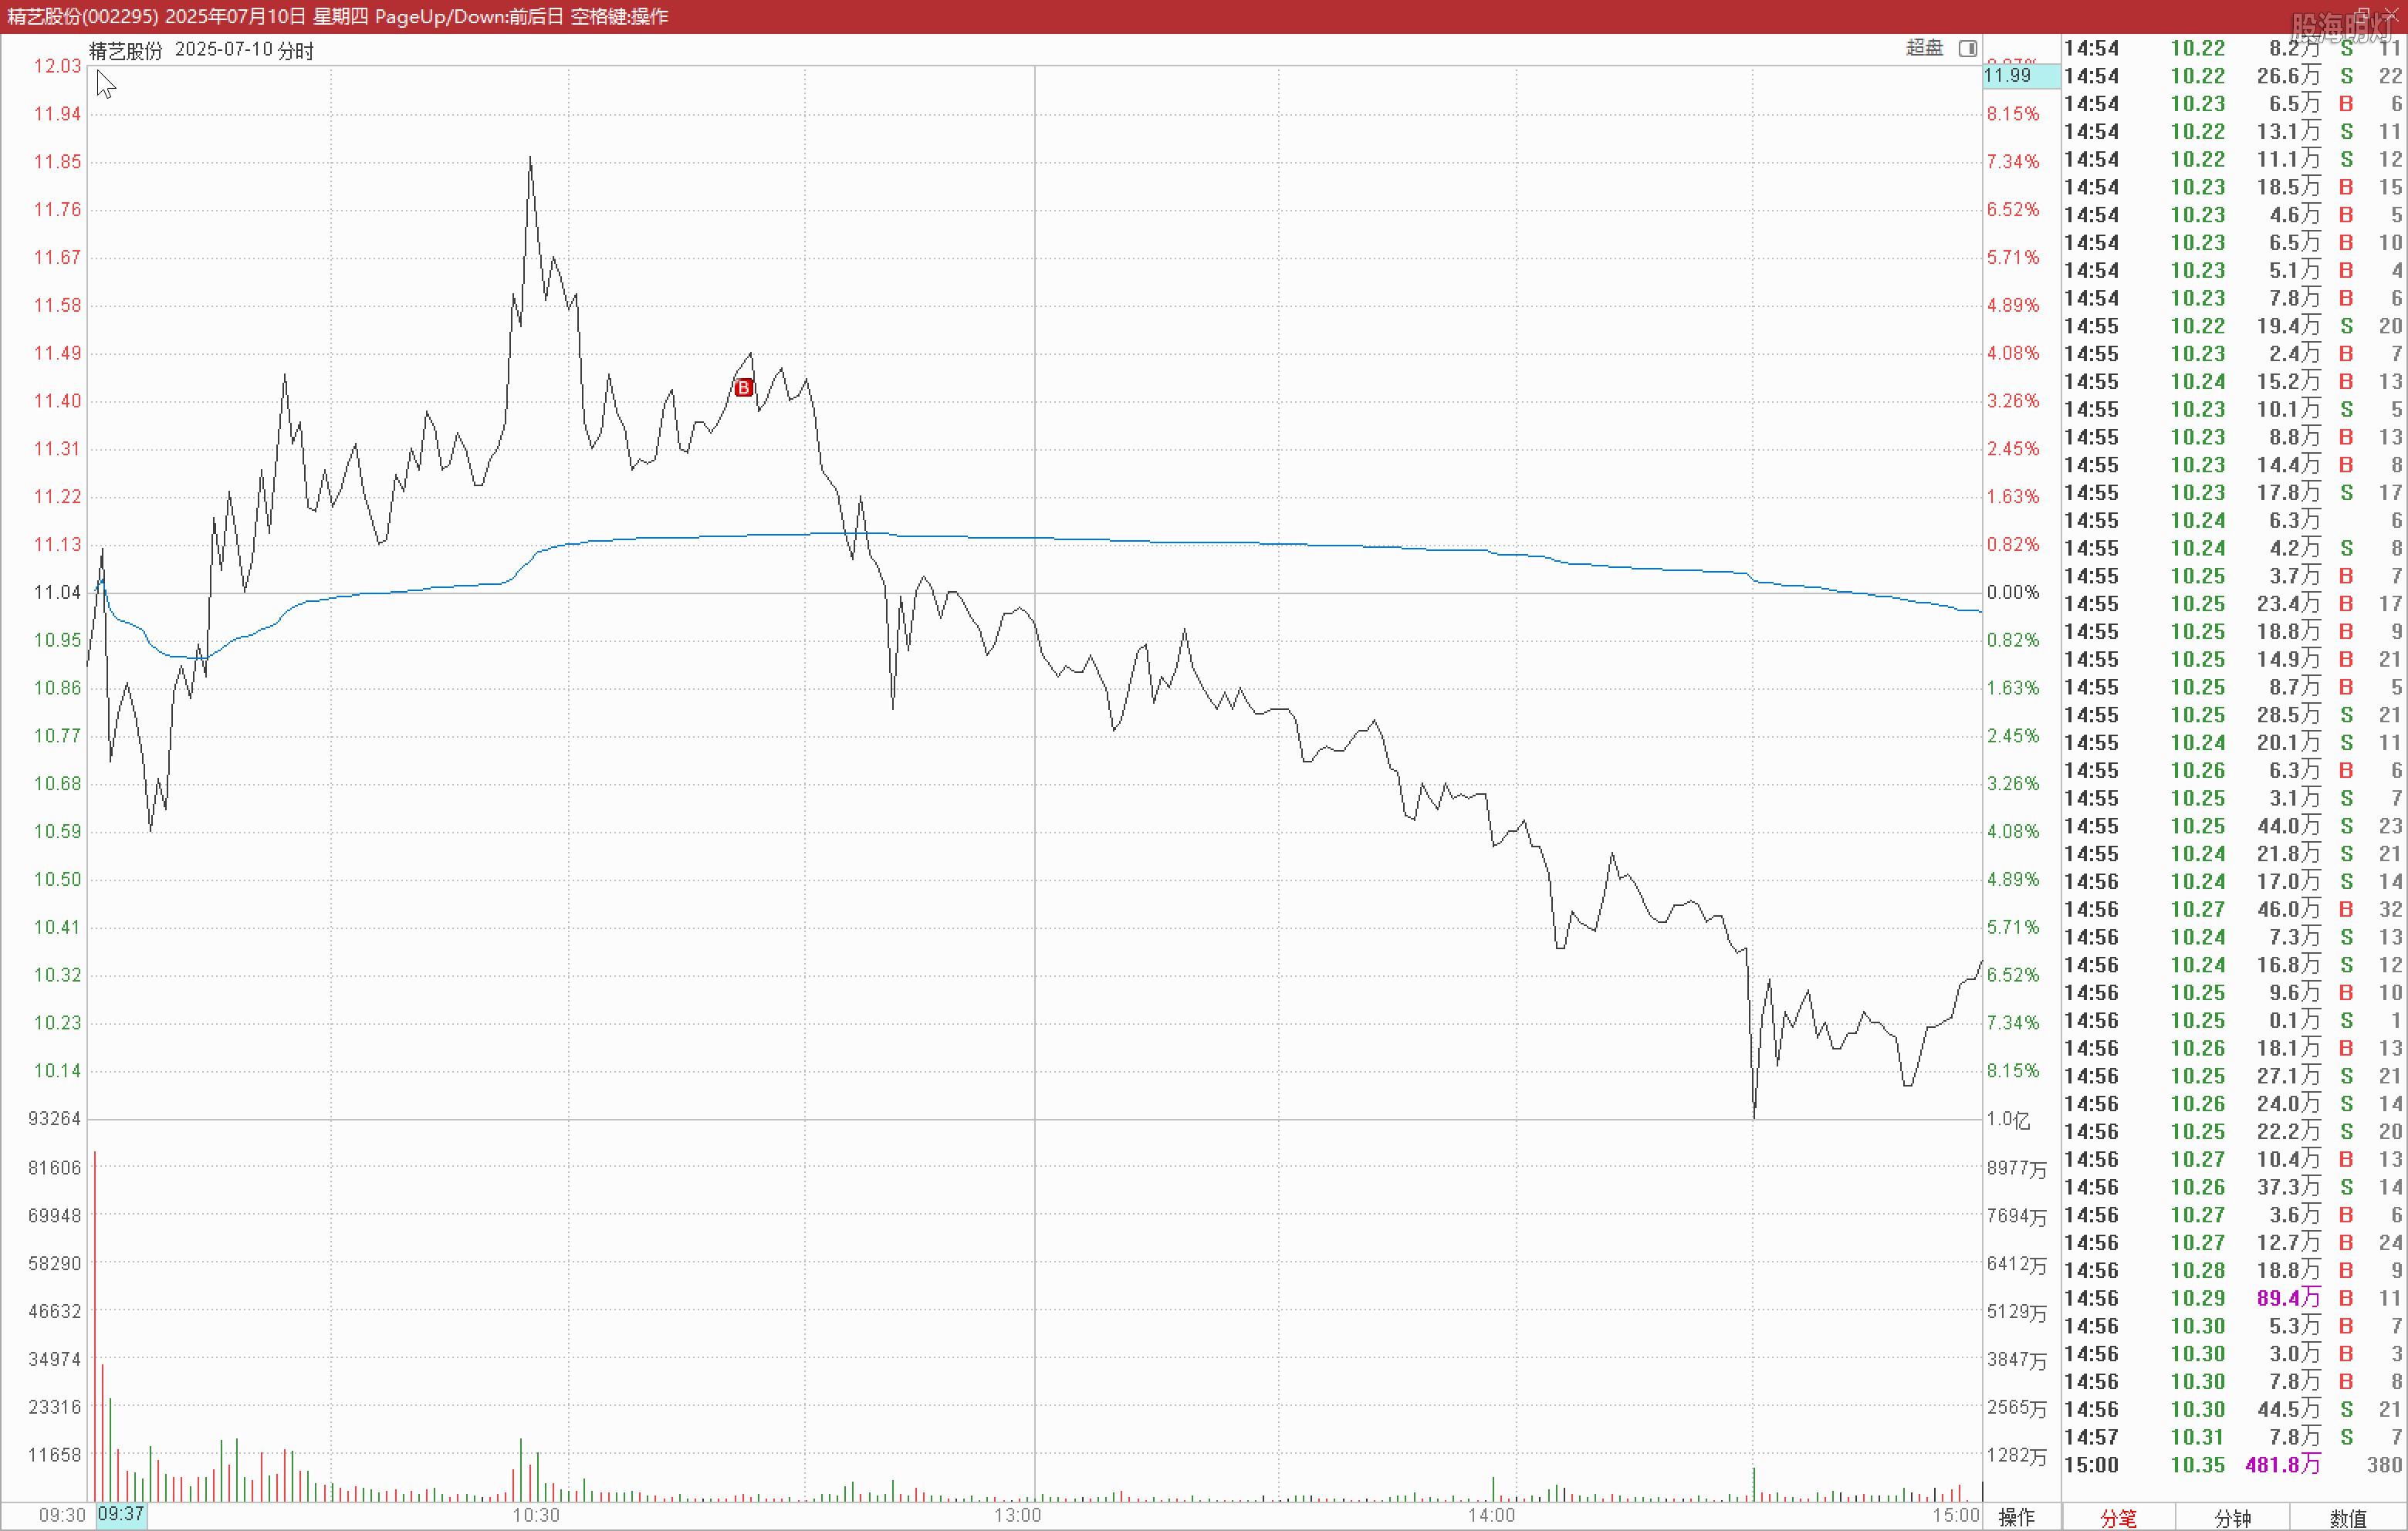Toggle the panel icon beside 超盘
Screen dimensions: 2408x1531
point(1967,48)
